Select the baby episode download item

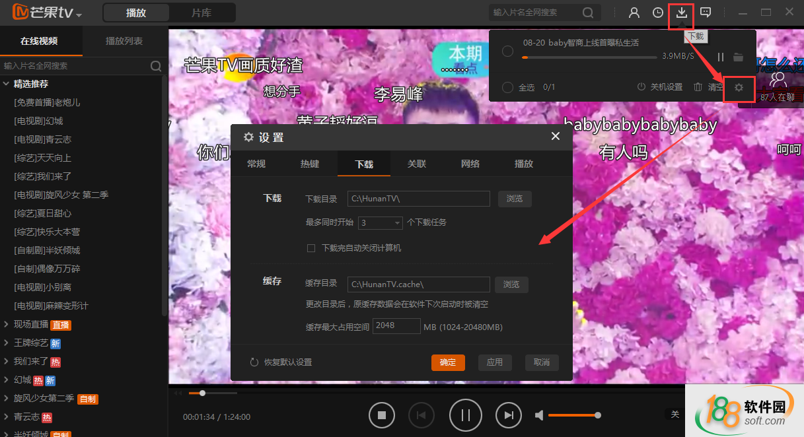(507, 51)
